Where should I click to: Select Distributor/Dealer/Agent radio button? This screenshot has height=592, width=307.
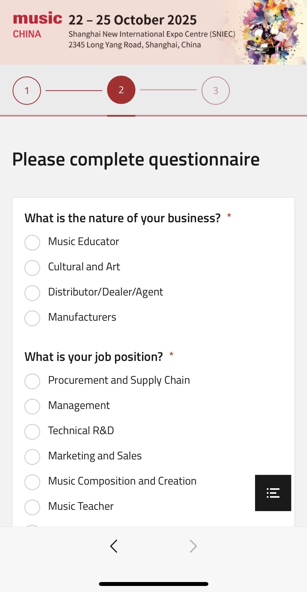coord(32,293)
